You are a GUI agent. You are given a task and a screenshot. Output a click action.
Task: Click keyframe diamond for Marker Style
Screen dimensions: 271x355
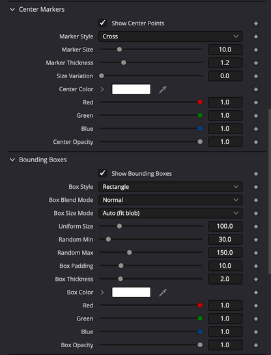(256, 36)
